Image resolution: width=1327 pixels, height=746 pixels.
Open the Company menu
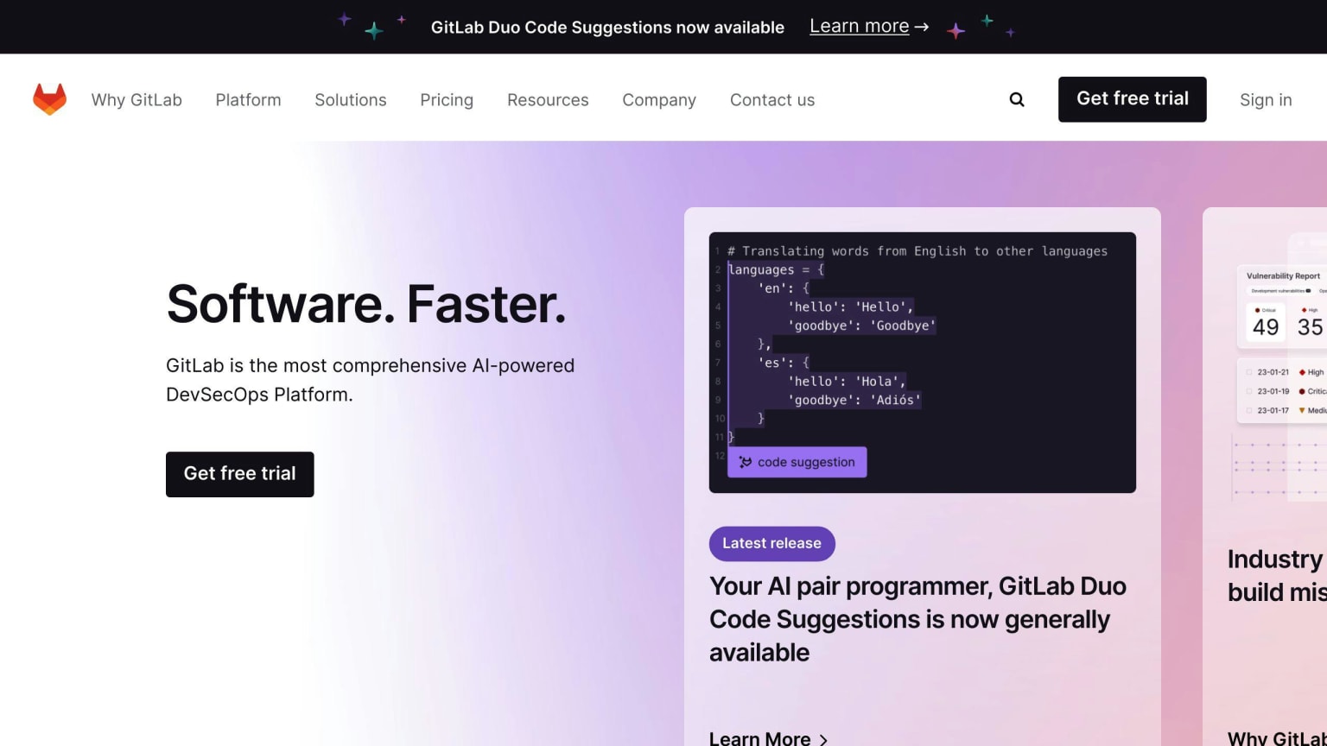[x=659, y=99]
